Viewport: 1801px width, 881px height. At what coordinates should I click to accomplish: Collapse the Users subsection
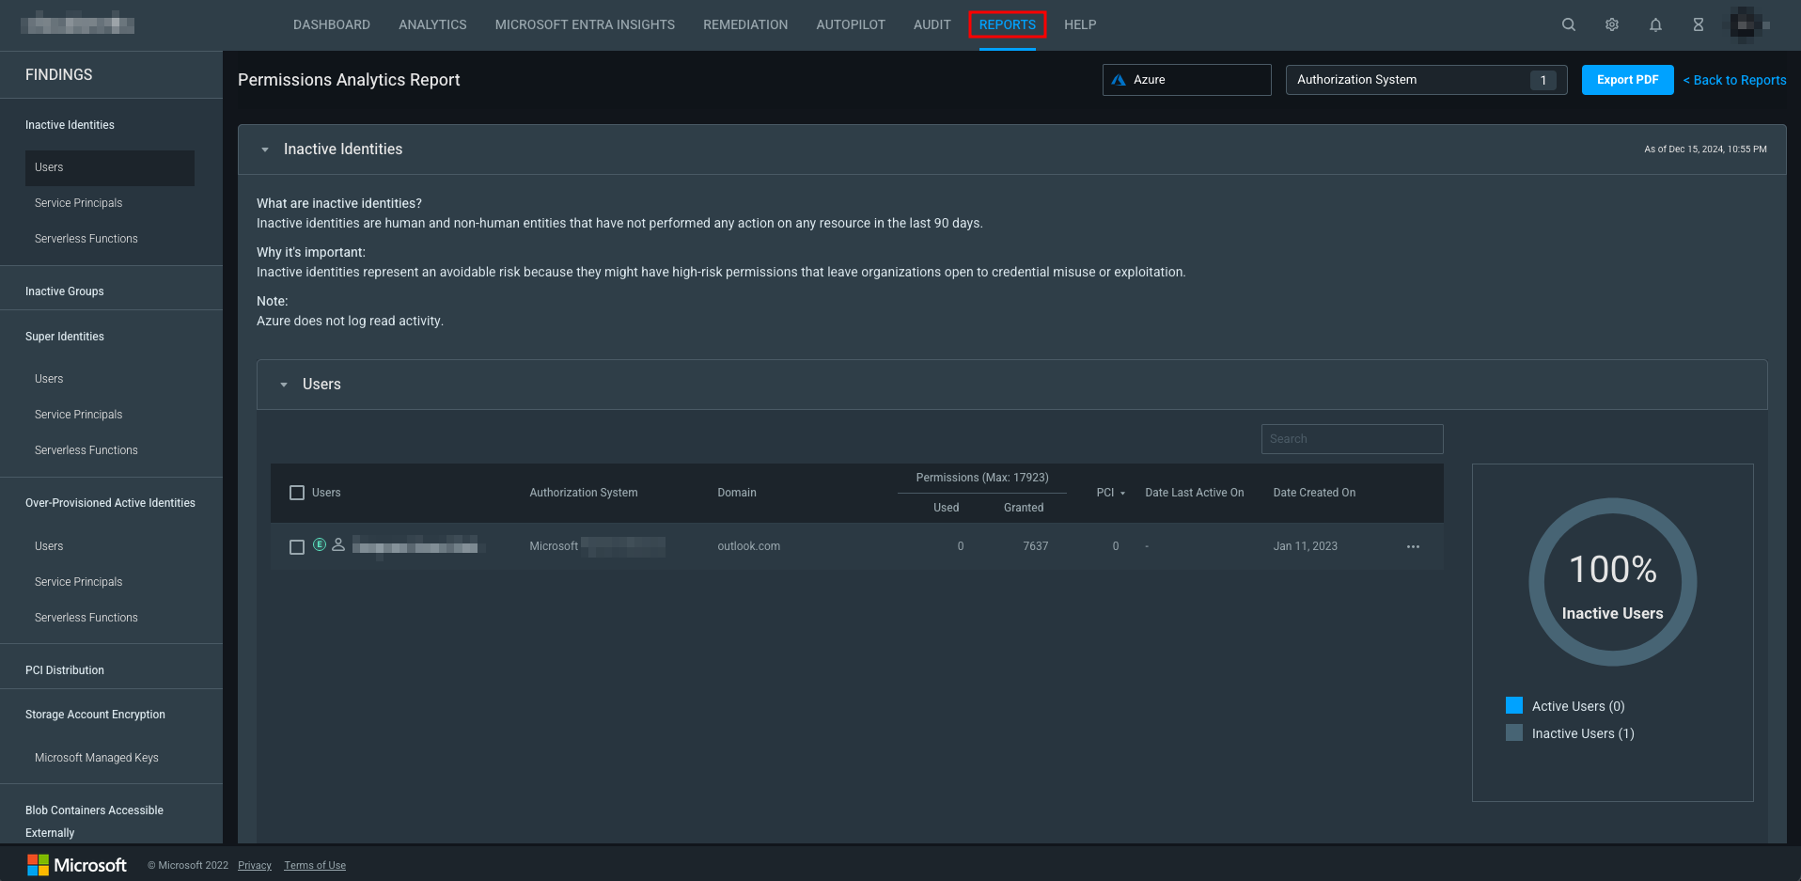click(x=284, y=384)
